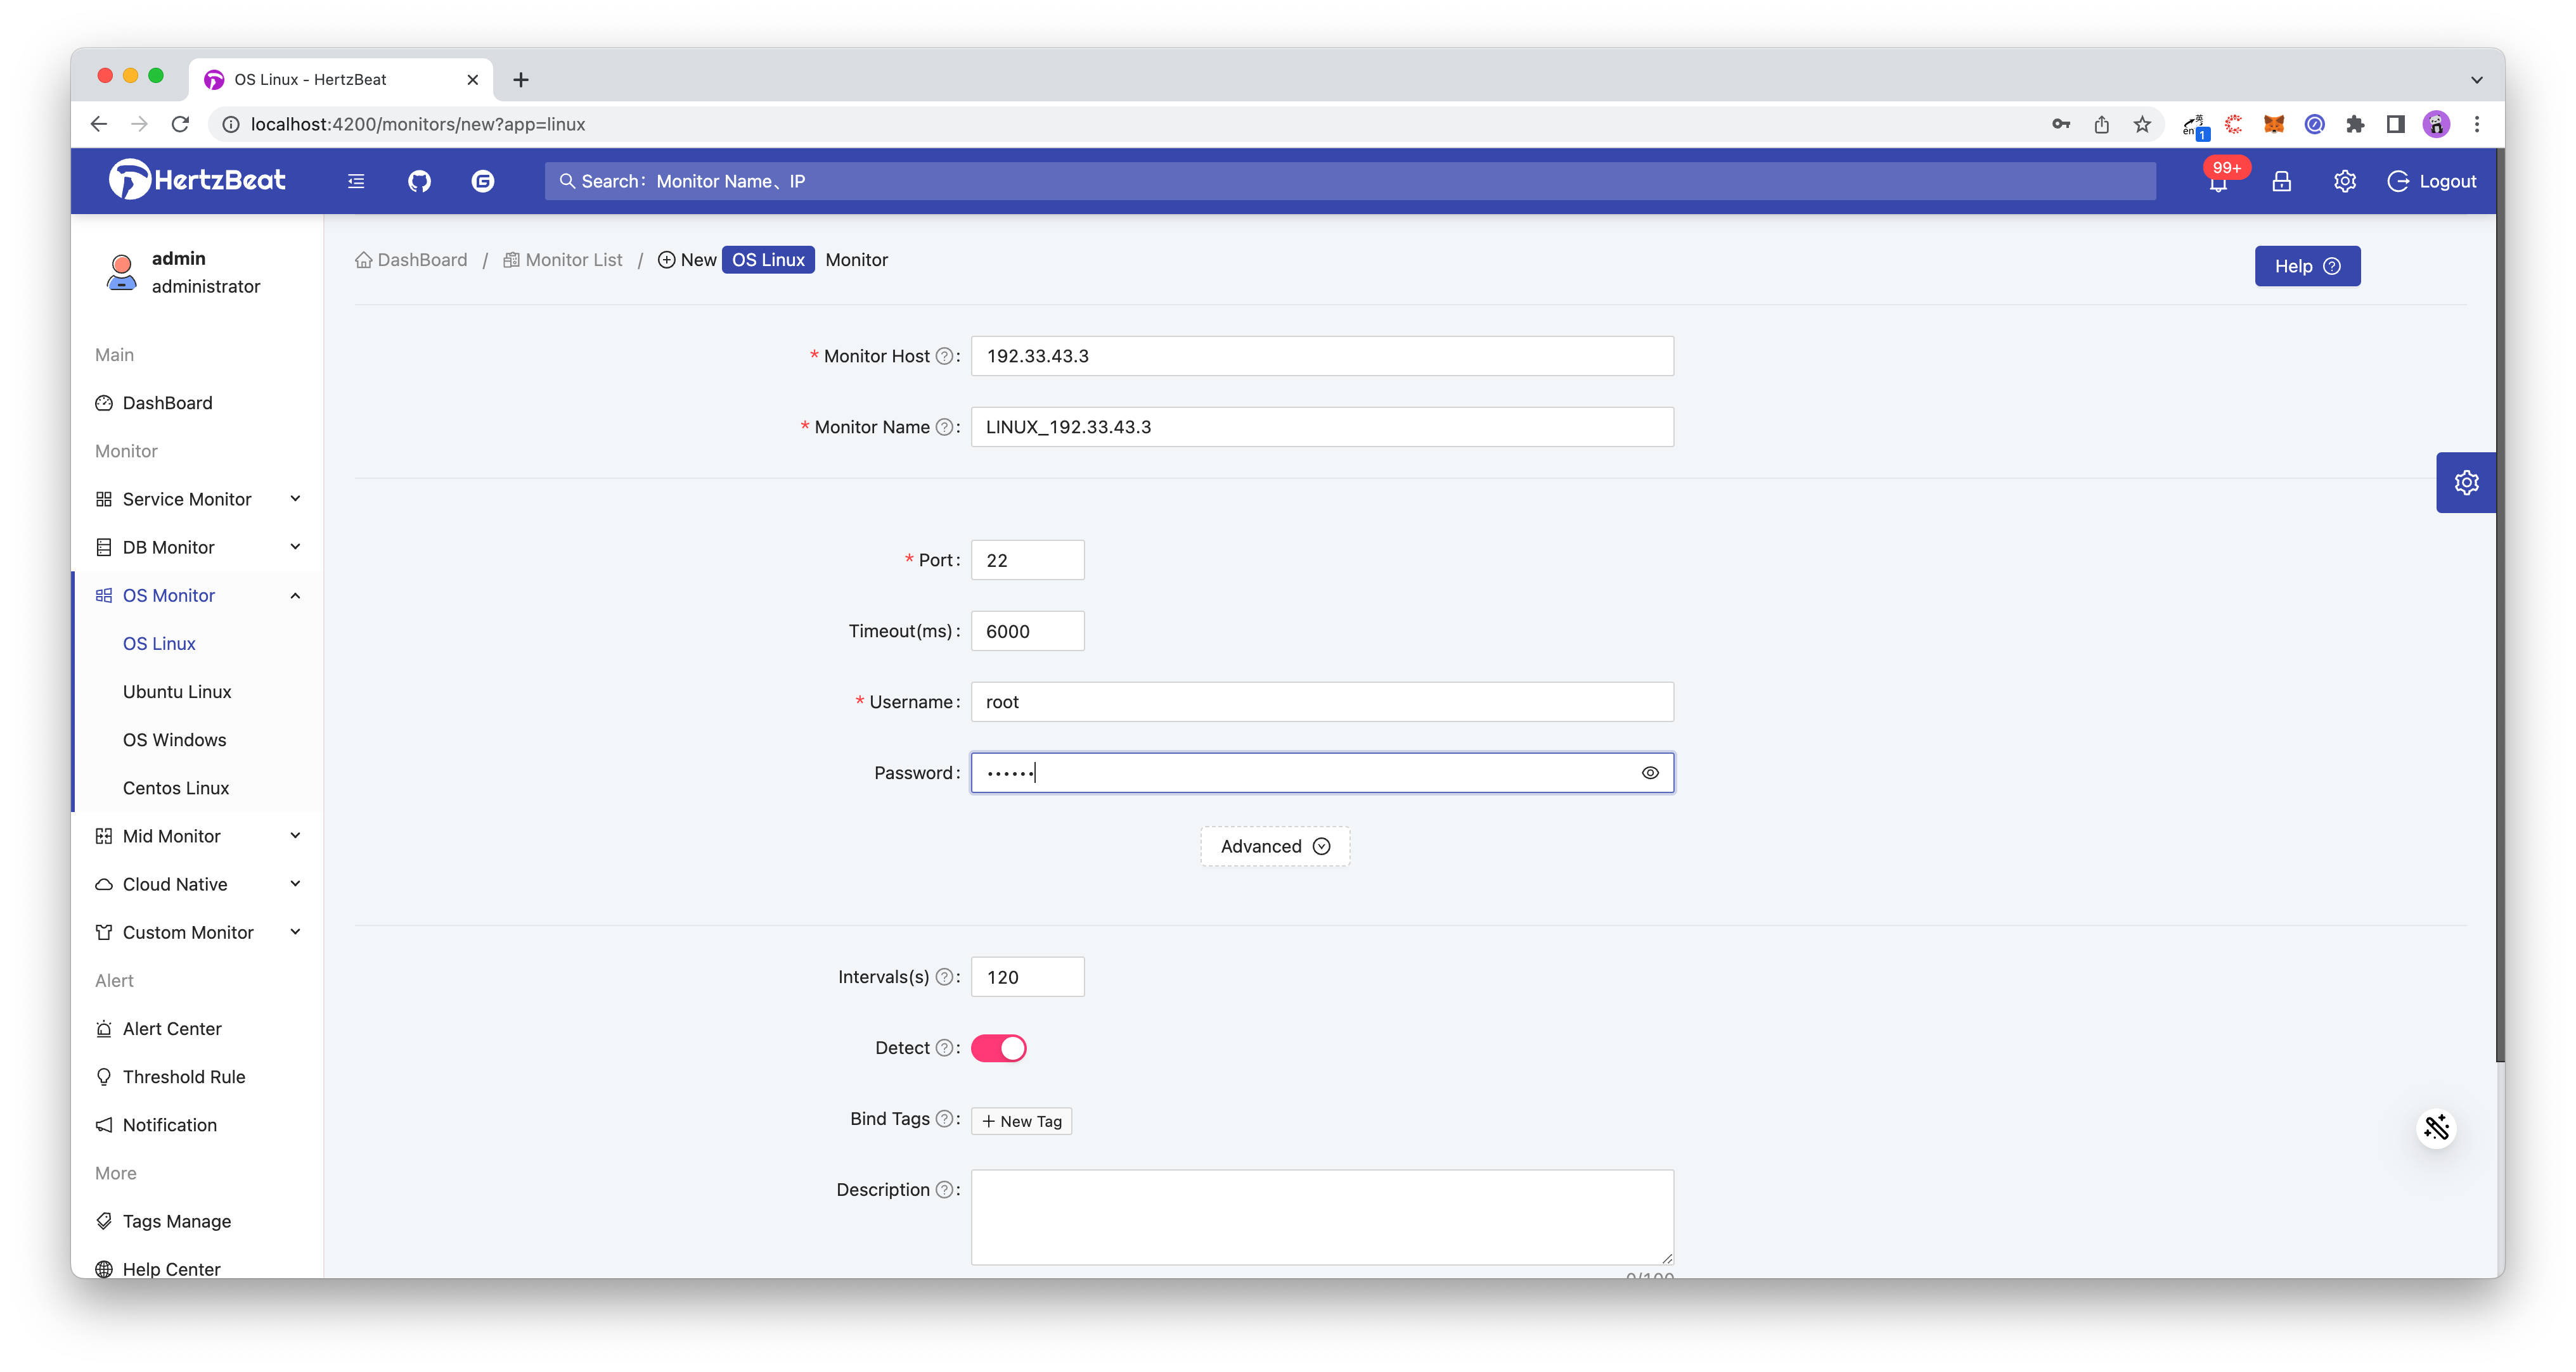Select Ubuntu Linux in sidebar
This screenshot has height=1372, width=2576.
[x=177, y=692]
